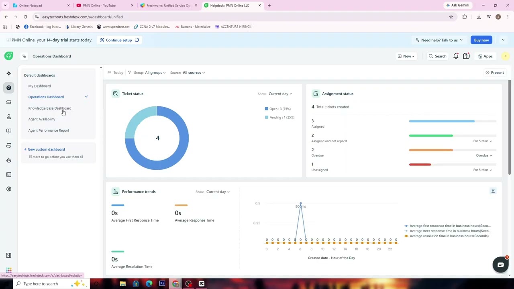Screen dimensions: 514x289
Task: Open the Group All groups dropdown
Action: coord(155,73)
